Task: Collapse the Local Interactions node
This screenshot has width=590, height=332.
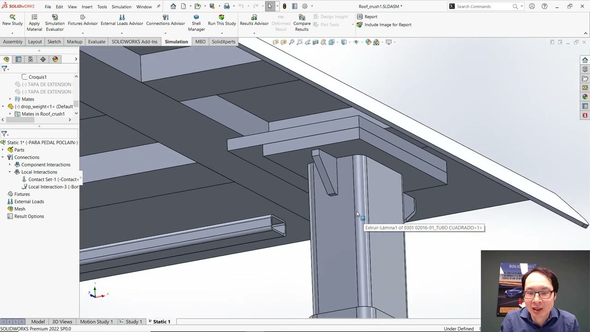Action: [x=10, y=172]
